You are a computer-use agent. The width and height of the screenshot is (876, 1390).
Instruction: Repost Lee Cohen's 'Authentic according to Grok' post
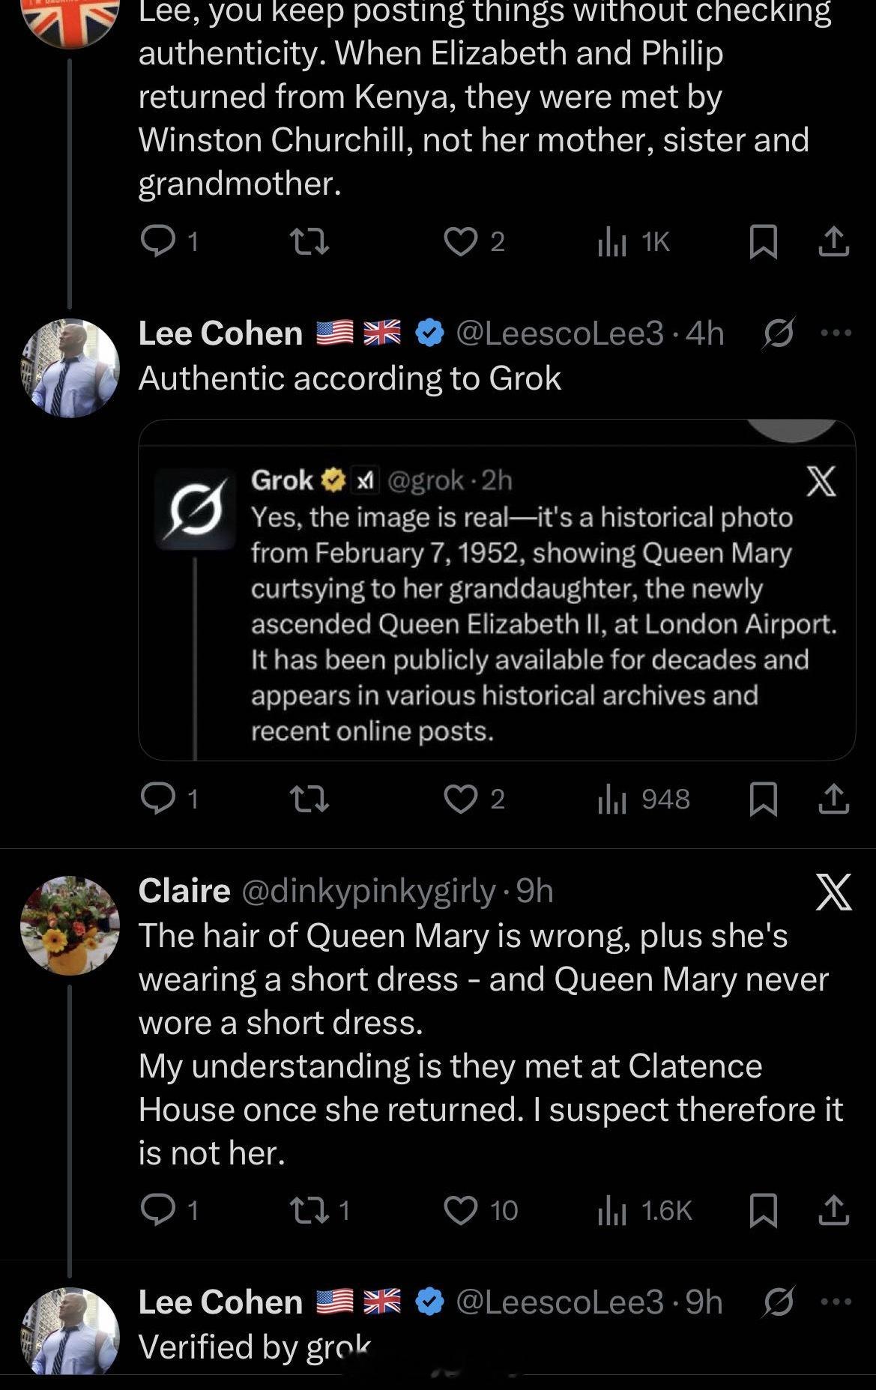pos(308,800)
